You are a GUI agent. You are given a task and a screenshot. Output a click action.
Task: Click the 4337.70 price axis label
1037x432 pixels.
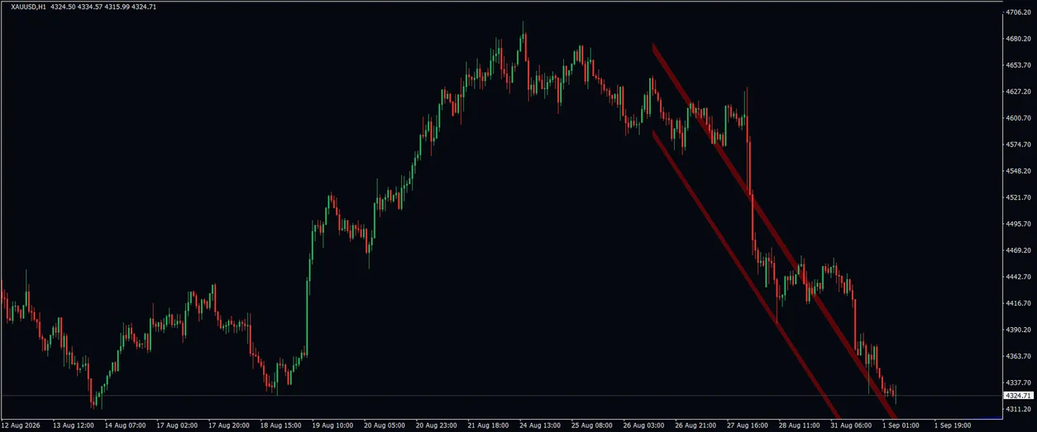[1018, 382]
